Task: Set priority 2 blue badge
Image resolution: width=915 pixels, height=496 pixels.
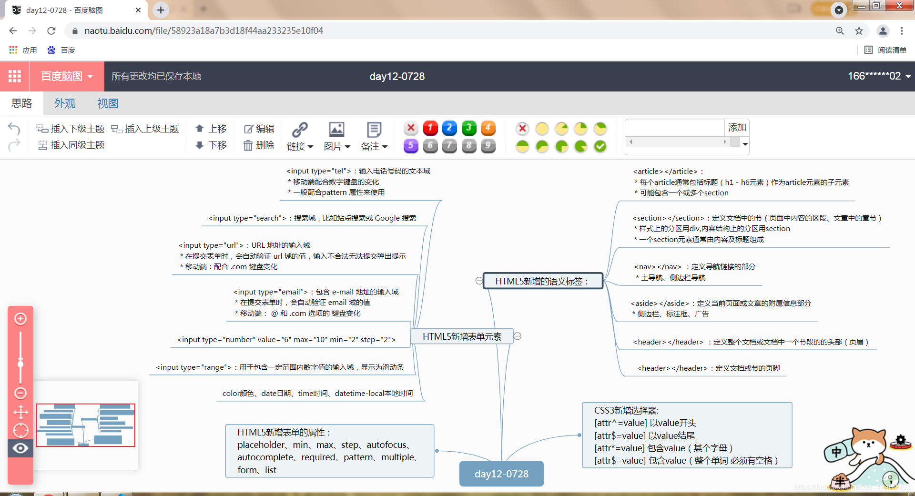Action: tap(449, 128)
